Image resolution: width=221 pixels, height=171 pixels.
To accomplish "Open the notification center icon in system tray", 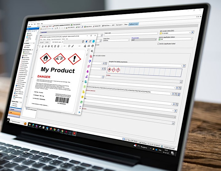I will click(172, 153).
